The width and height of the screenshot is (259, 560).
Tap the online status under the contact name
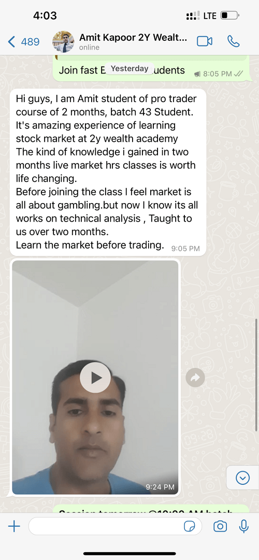(89, 48)
